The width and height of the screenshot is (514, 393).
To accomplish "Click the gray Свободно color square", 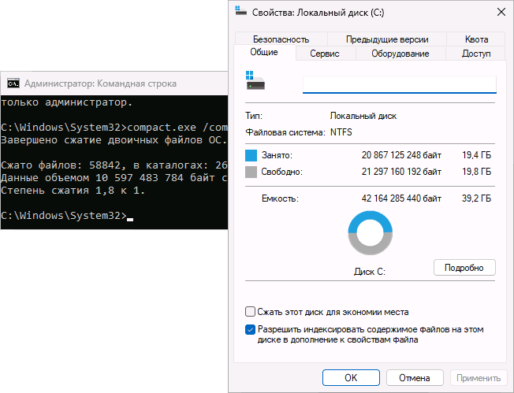I will [x=251, y=172].
